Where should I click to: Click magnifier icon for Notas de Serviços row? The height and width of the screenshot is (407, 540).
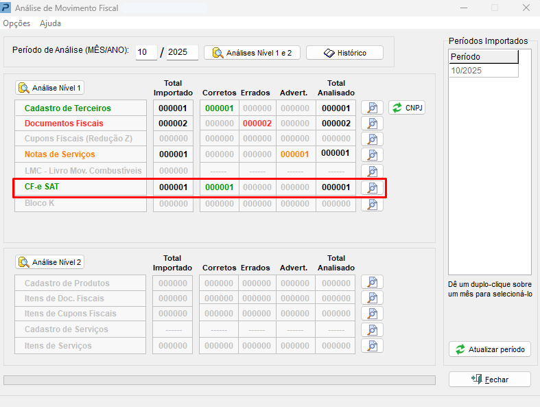[372, 155]
